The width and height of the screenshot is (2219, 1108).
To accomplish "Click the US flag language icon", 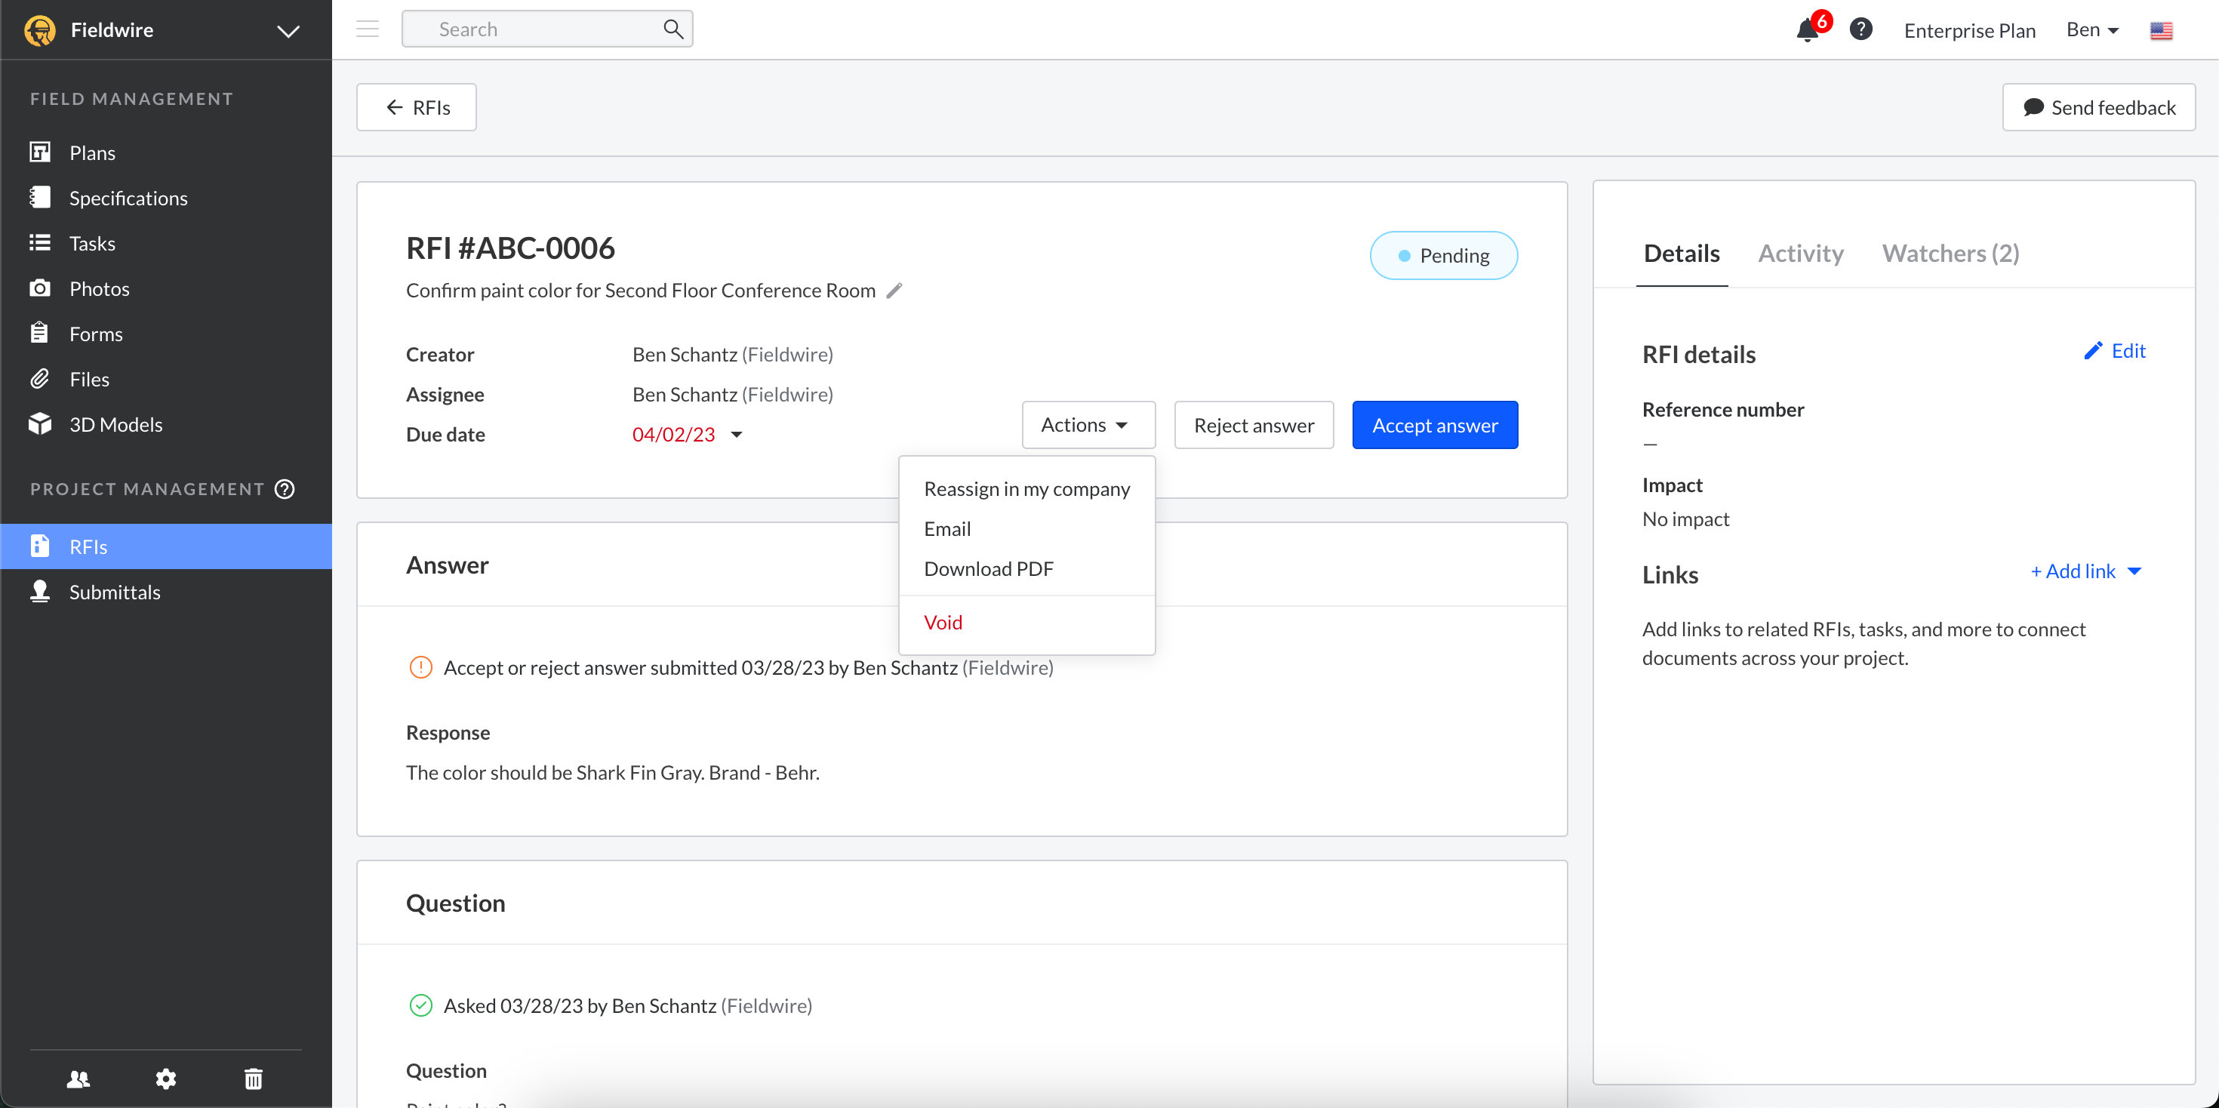I will [2160, 31].
